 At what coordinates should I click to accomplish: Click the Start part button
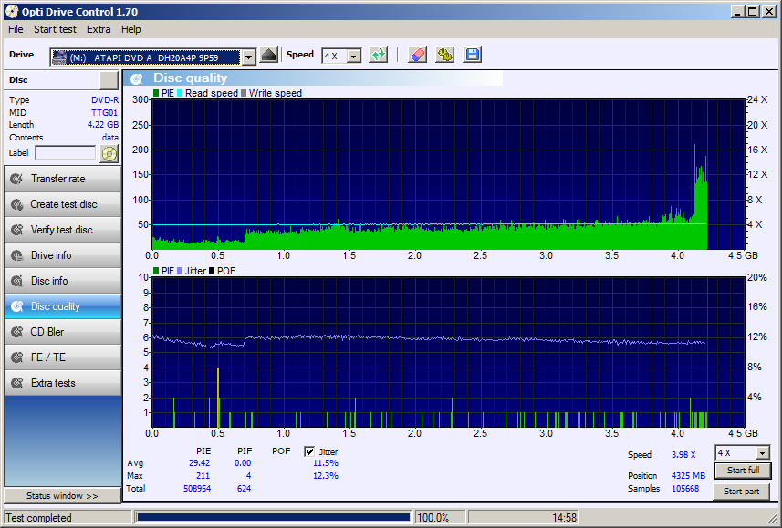741,492
